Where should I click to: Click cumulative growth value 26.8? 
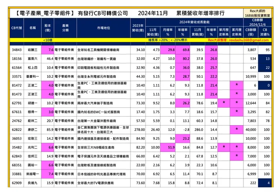(214, 50)
